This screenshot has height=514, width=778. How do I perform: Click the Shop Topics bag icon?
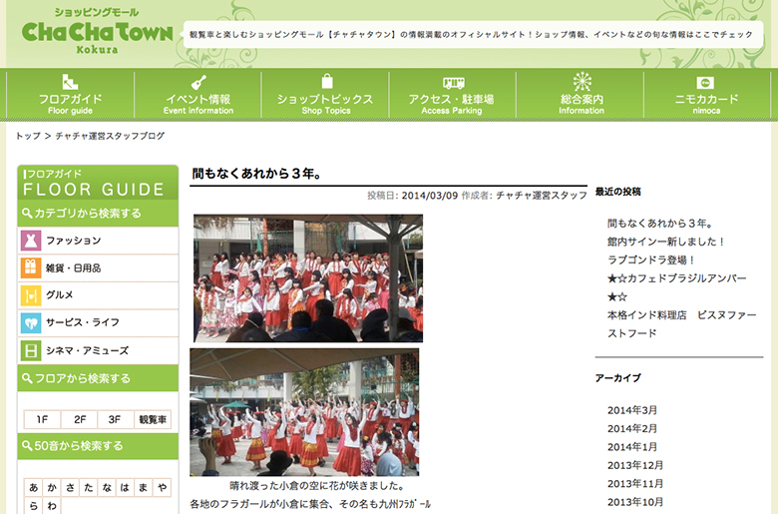(x=326, y=82)
